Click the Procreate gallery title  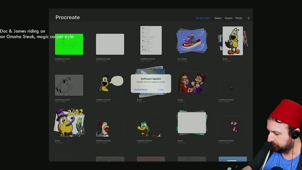pos(67,17)
